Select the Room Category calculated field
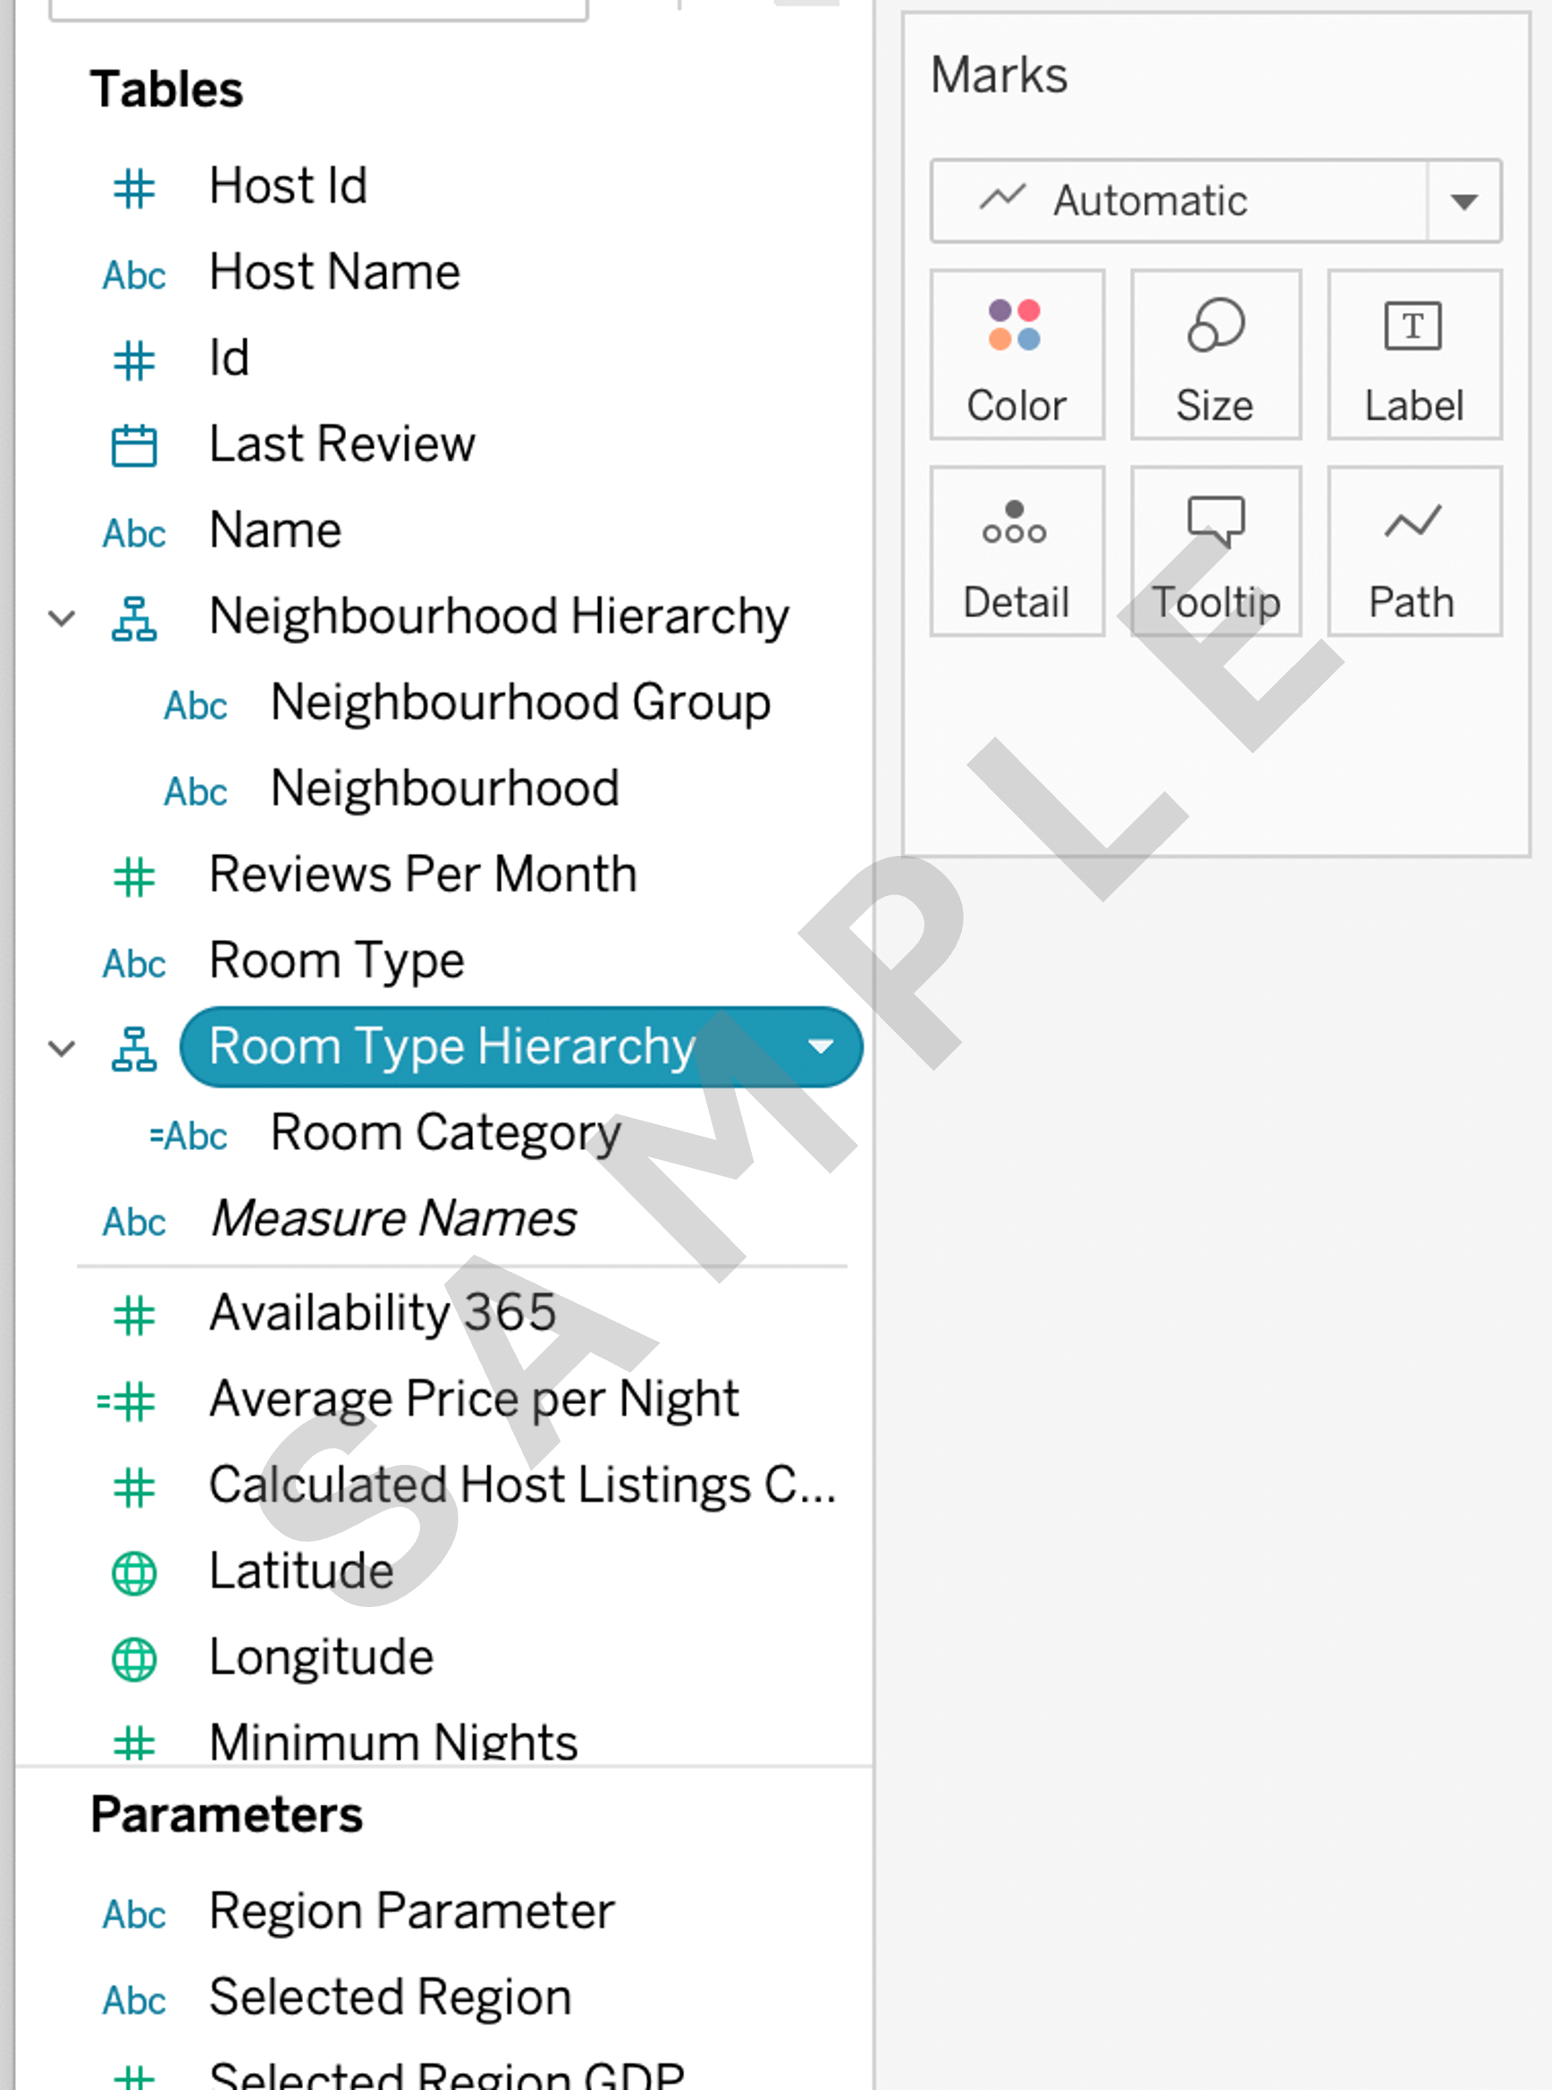The width and height of the screenshot is (1552, 2090). (x=445, y=1133)
